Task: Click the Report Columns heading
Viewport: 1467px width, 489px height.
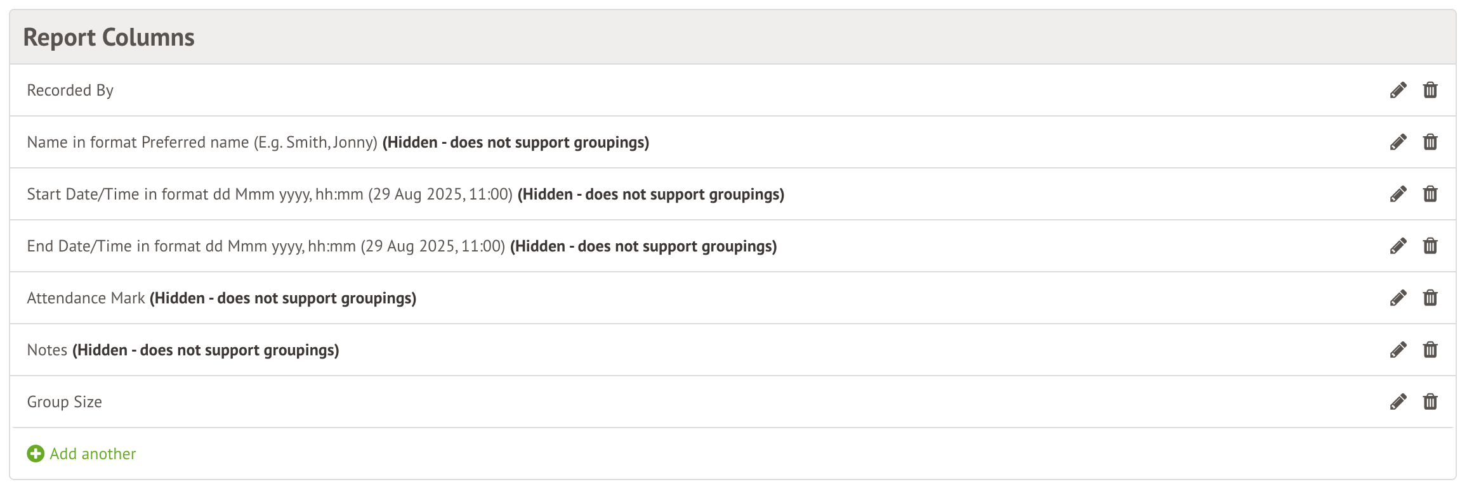Action: click(109, 37)
